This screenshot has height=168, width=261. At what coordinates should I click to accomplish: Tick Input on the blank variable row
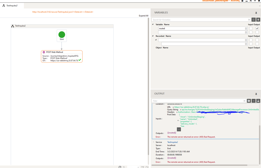(x=251, y=32)
